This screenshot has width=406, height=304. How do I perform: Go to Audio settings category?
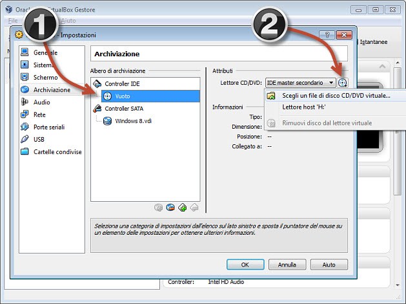pos(42,102)
